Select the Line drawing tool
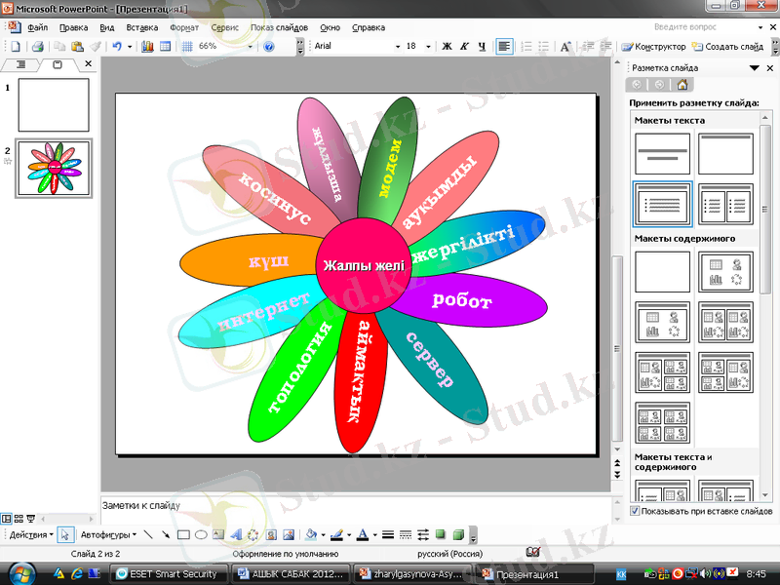 [149, 534]
